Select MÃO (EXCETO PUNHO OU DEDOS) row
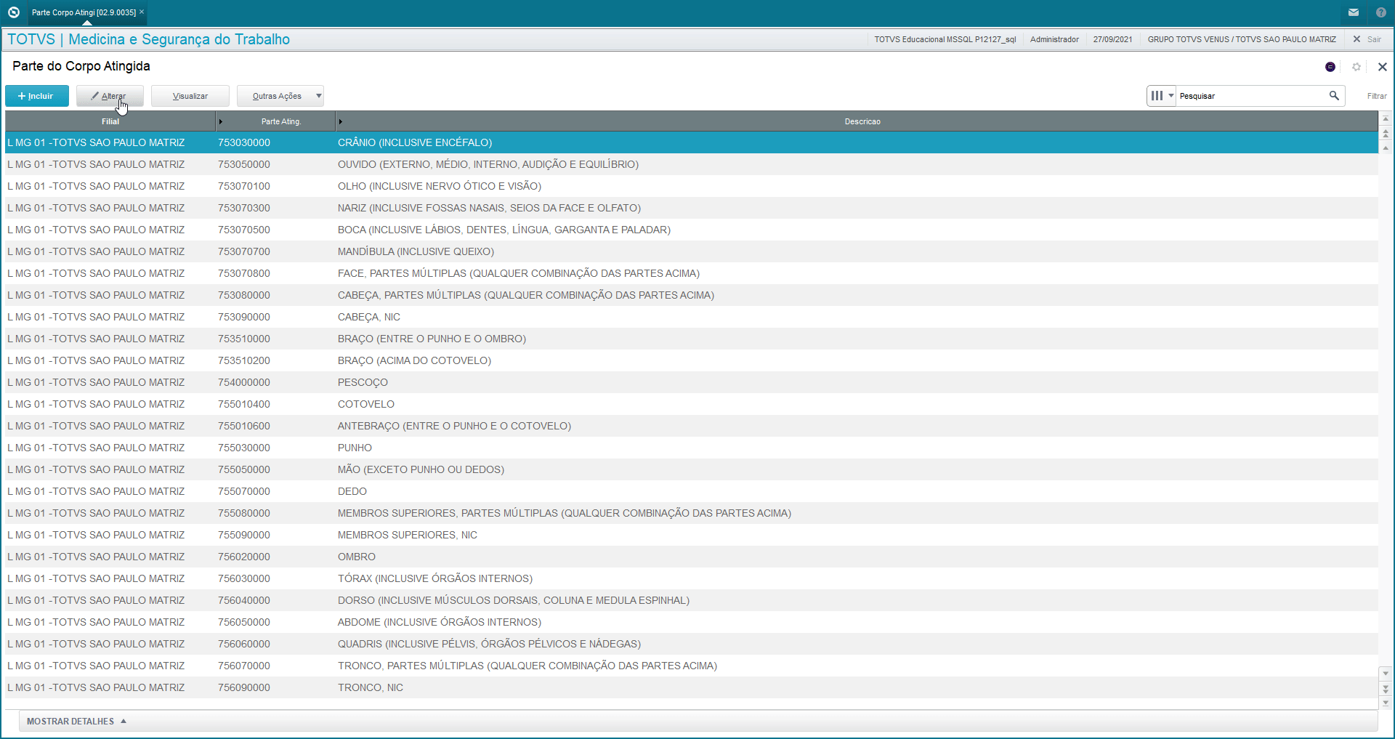The width and height of the screenshot is (1395, 739). click(x=692, y=469)
